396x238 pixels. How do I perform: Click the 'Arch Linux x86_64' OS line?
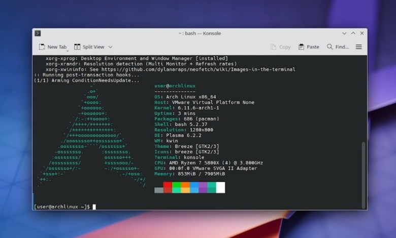185,97
